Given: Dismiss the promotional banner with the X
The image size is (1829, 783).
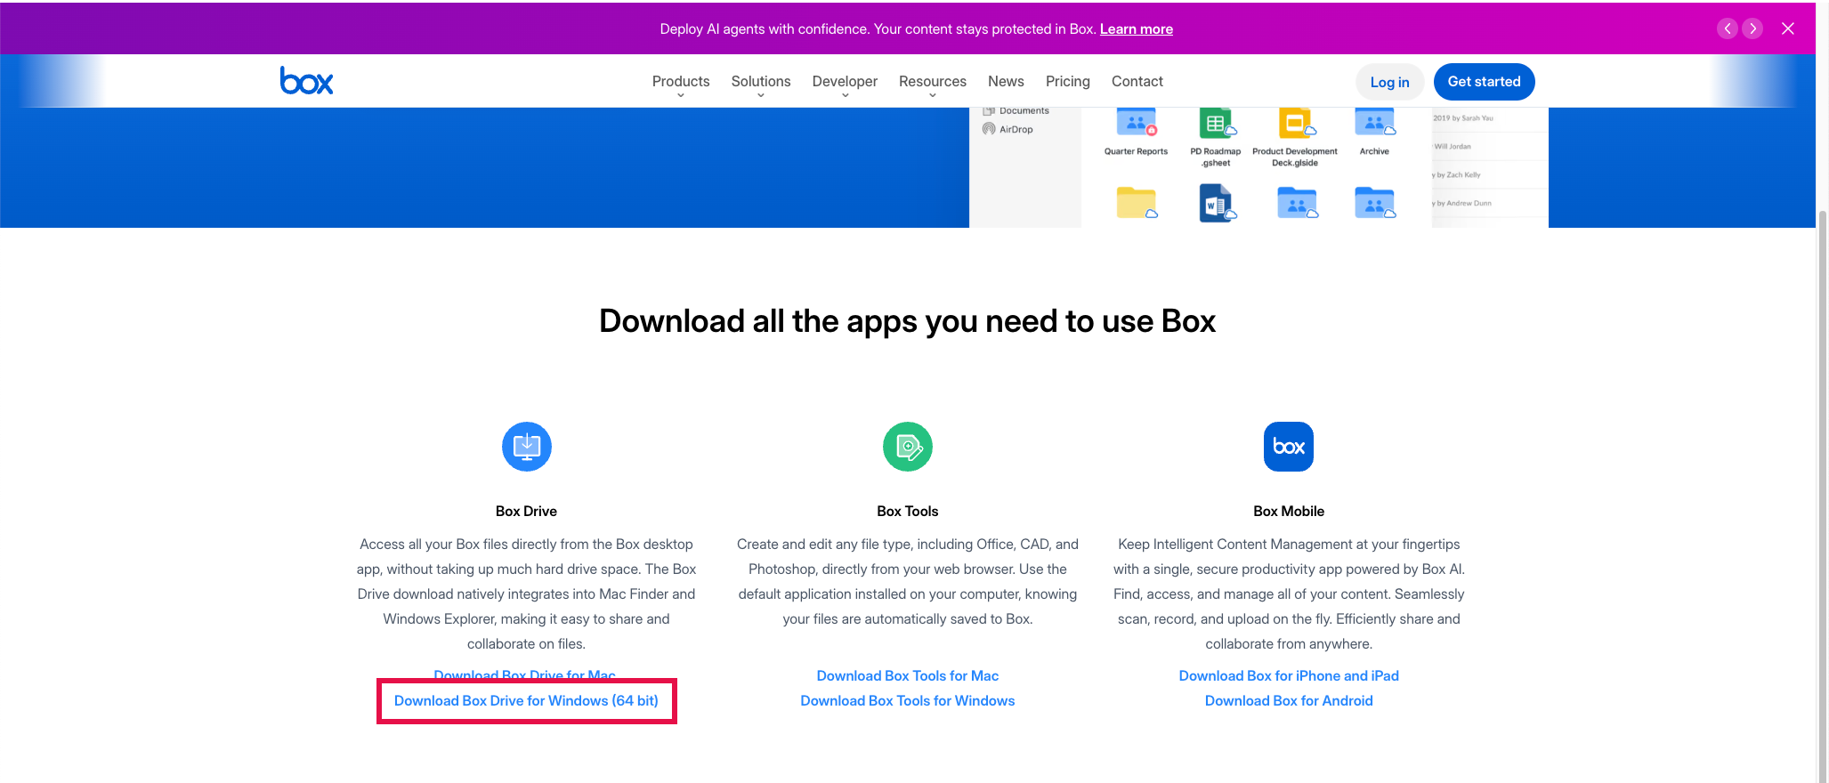Looking at the screenshot, I should click(1788, 28).
